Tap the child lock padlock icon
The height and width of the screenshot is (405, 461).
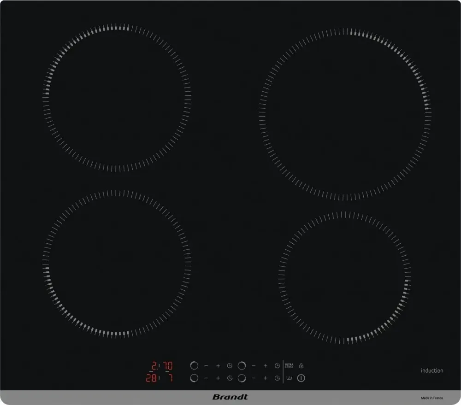301,366
